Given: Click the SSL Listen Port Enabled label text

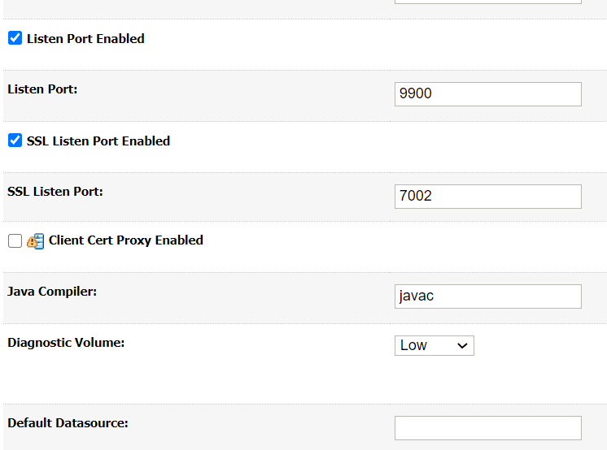Looking at the screenshot, I should tap(98, 141).
